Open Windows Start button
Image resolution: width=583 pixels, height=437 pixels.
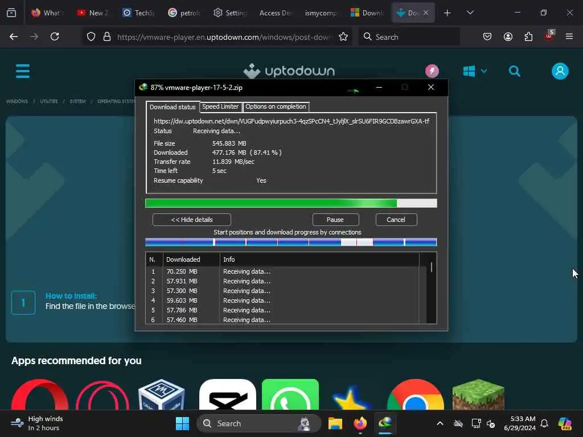point(182,423)
